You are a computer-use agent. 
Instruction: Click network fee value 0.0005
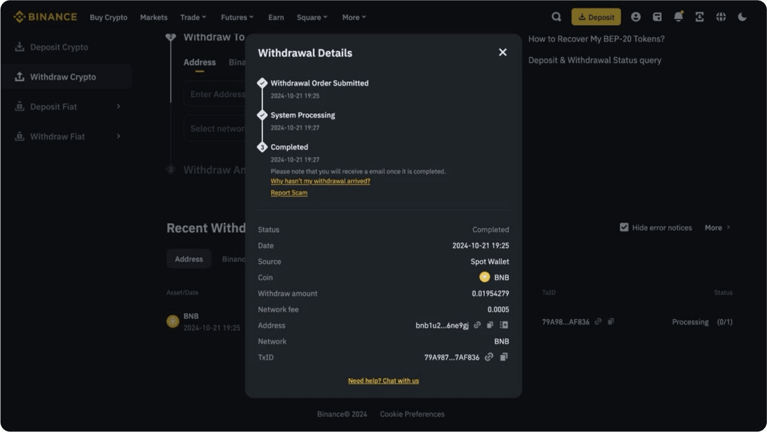coord(498,309)
